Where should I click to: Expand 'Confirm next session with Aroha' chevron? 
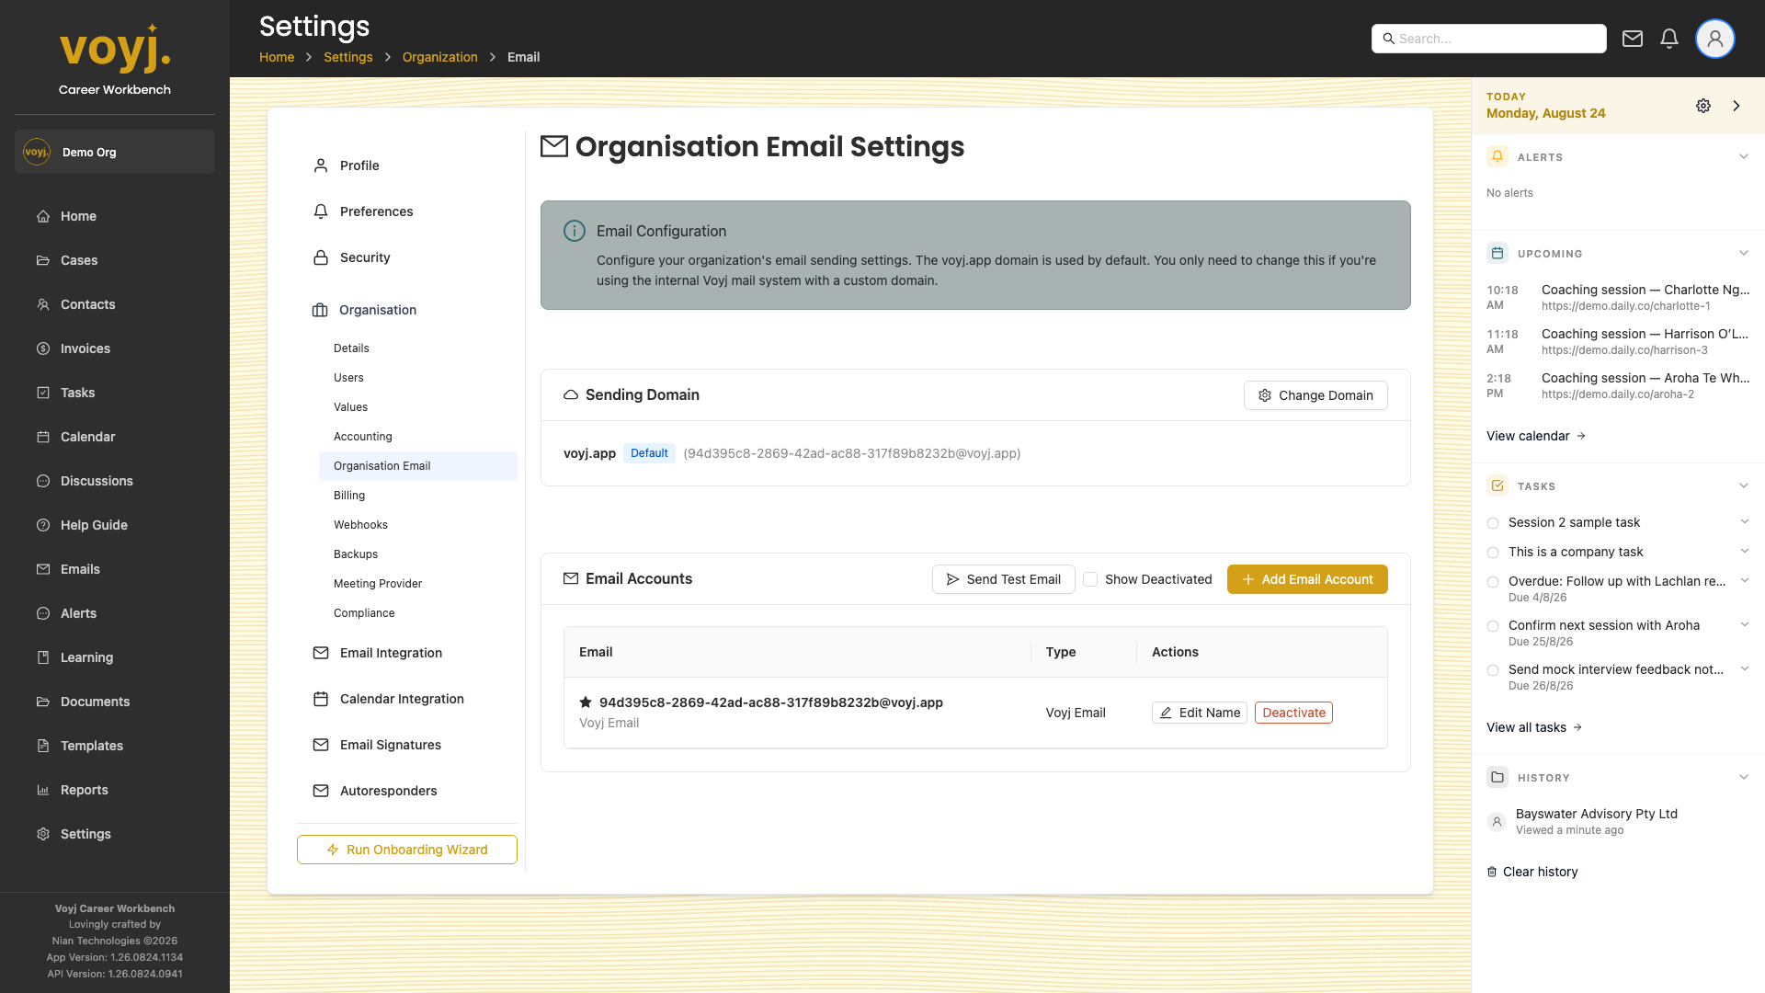[1745, 624]
